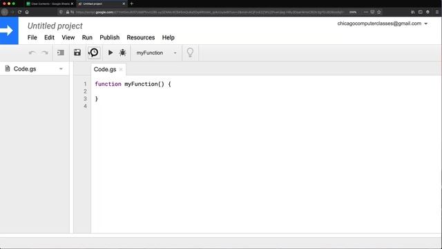The height and width of the screenshot is (249, 442).
Task: Click the Apps Script blue arrow logo
Action: tap(9, 30)
